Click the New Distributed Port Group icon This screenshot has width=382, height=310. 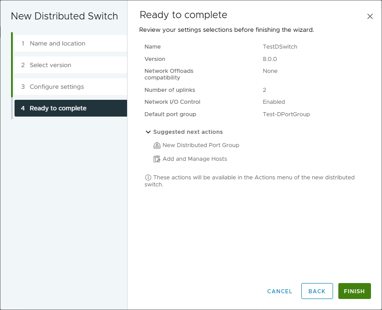[x=157, y=145]
